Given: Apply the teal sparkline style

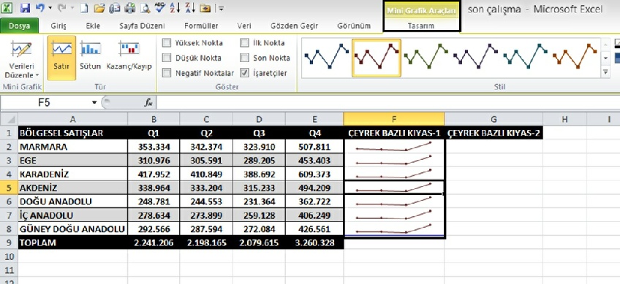Looking at the screenshot, I should pyautogui.click(x=525, y=58).
